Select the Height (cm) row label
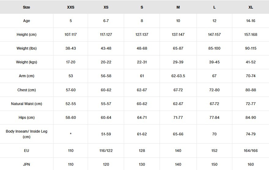 [27, 35]
